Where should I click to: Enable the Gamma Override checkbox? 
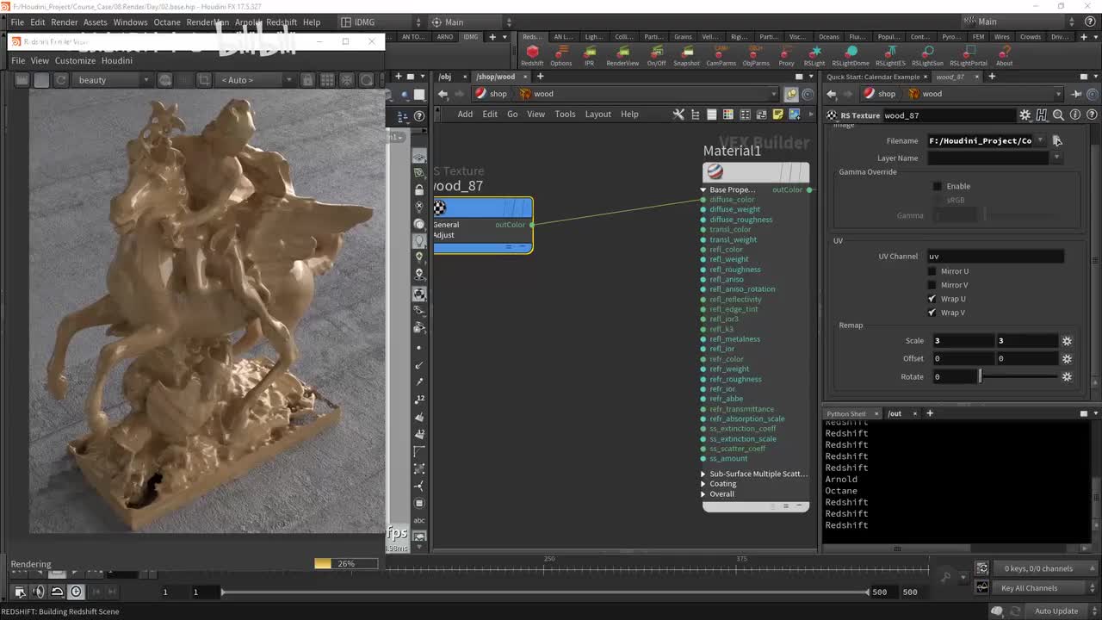point(938,186)
